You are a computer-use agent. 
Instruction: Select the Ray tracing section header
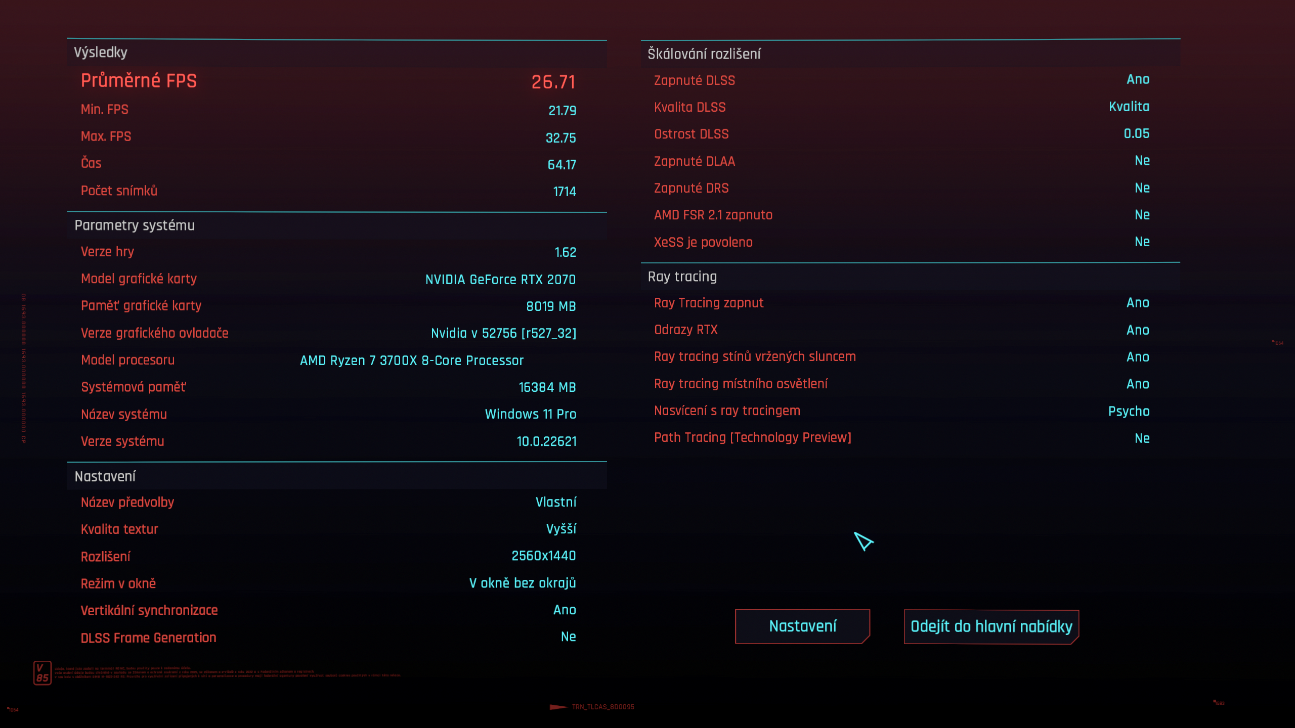(682, 277)
